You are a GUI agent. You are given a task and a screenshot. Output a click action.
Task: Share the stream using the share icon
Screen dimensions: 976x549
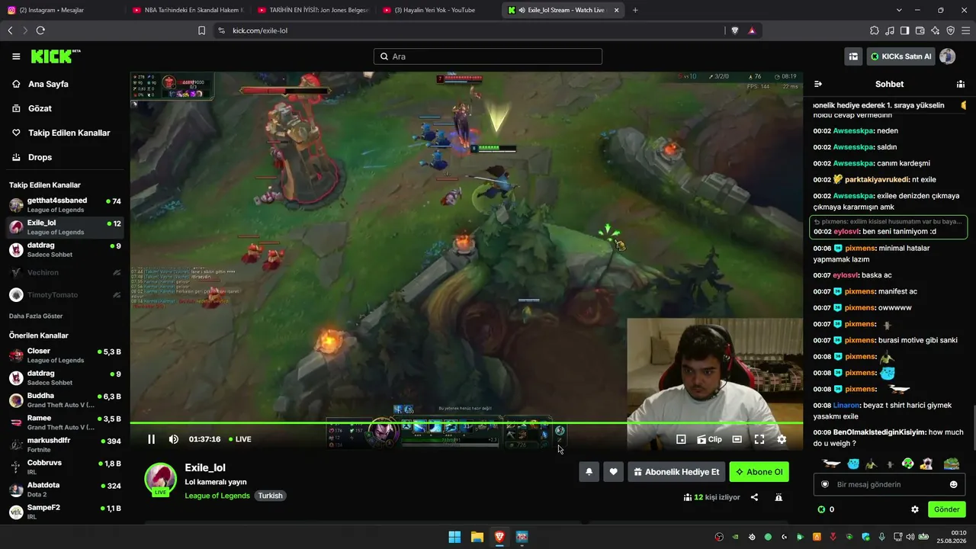(x=754, y=497)
